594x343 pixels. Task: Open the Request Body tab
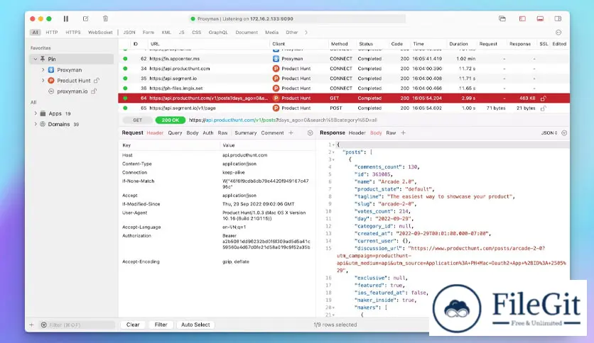(x=193, y=133)
